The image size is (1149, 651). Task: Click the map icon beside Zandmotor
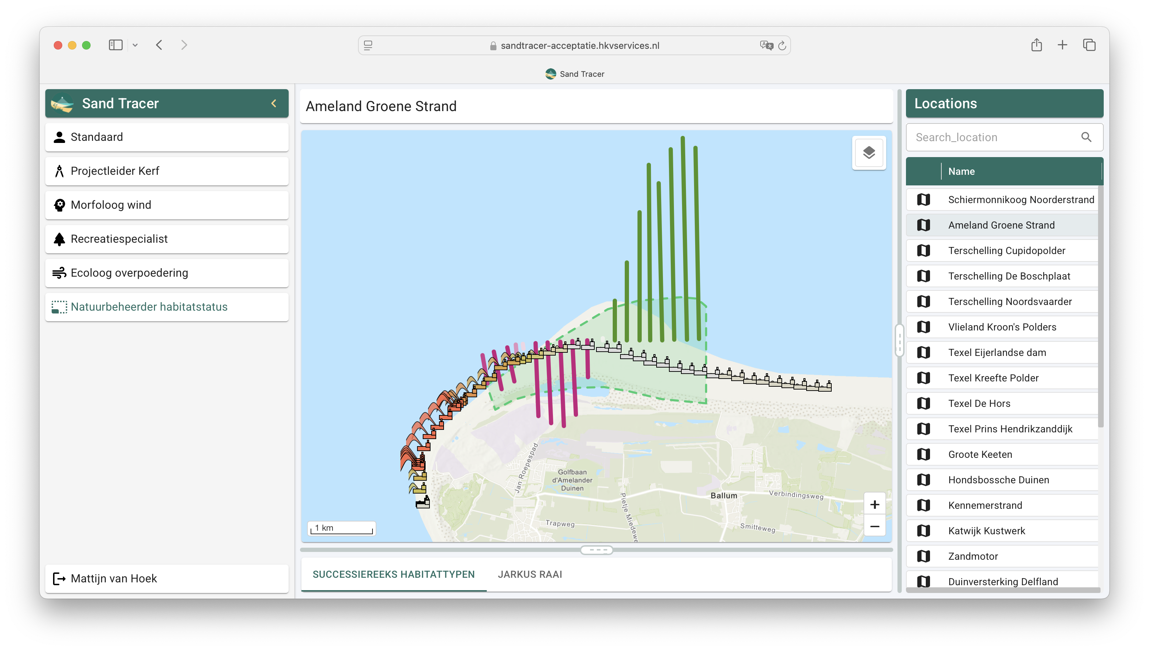pyautogui.click(x=923, y=556)
